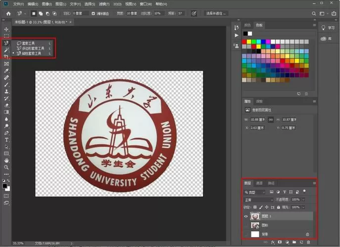
Task: Open the 文件(F) menu
Action: pyautogui.click(x=18, y=4)
